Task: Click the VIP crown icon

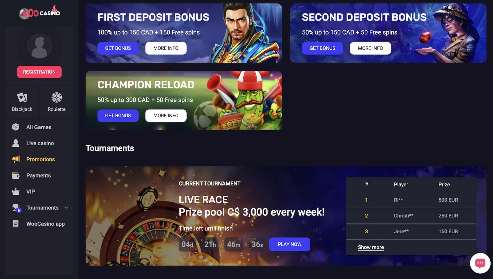Action: tap(16, 191)
